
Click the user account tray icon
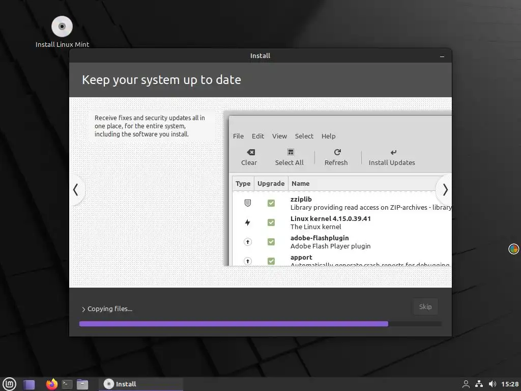tap(466, 384)
